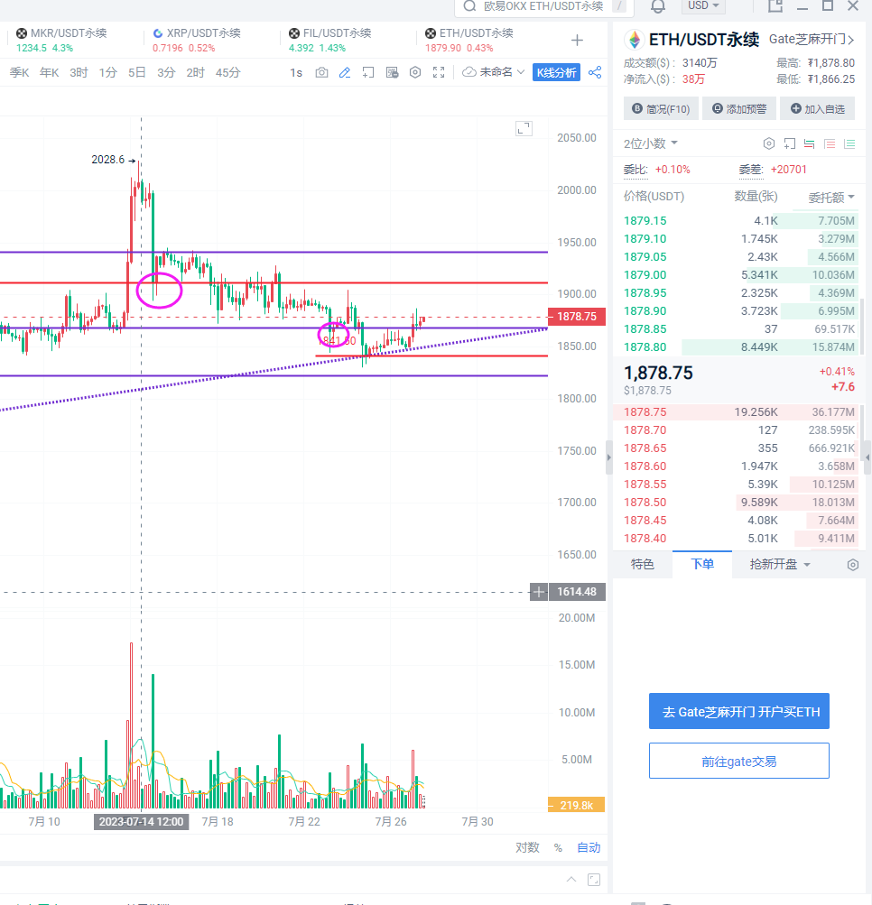872x905 pixels.
Task: Click the search field for OKX ETH/USDT
Action: [x=544, y=6]
